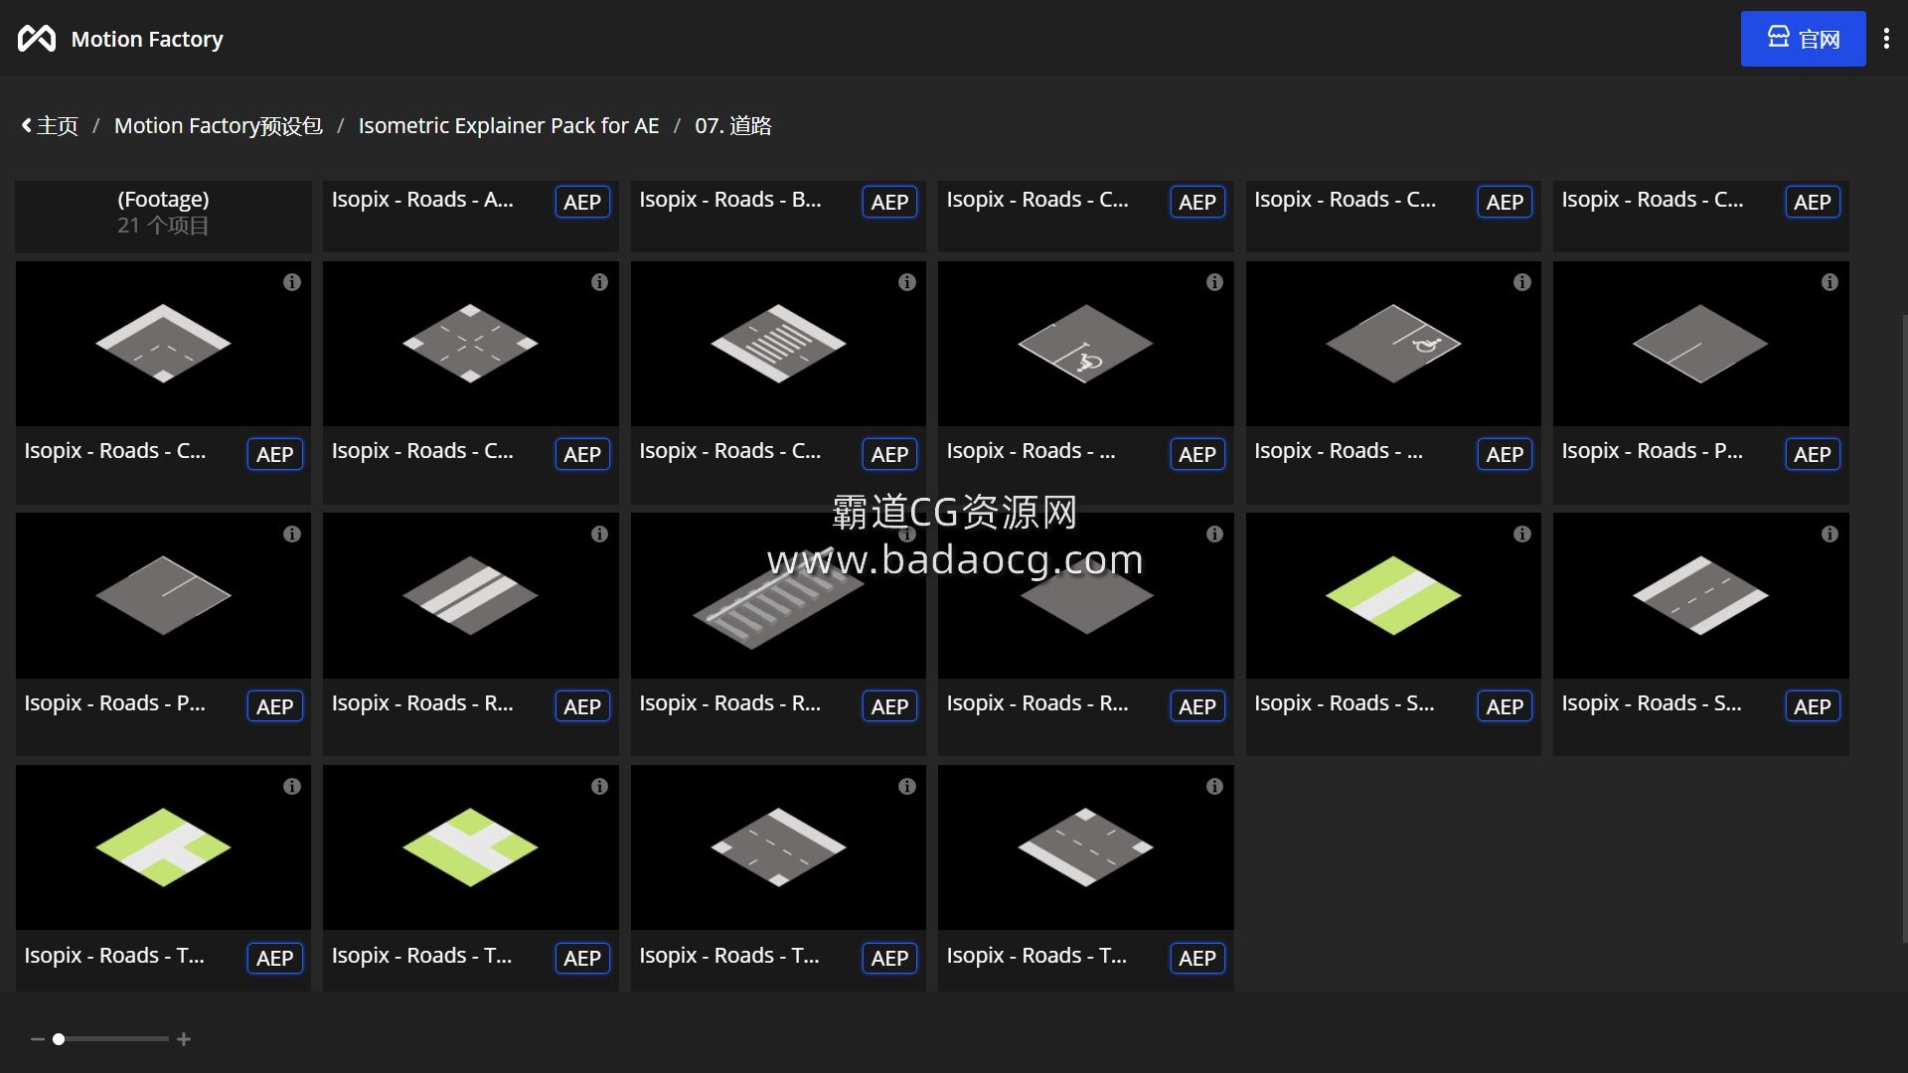Click label under the four-way crossroads tile
The height and width of the screenshot is (1073, 1908).
(422, 451)
